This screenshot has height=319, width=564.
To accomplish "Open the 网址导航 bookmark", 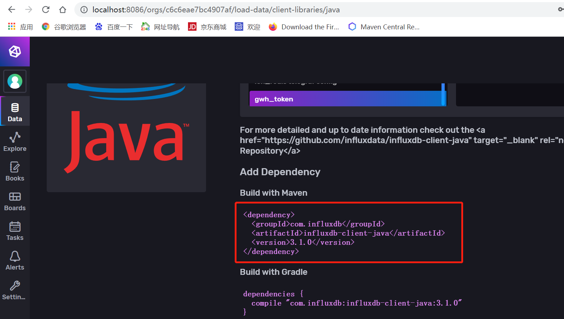I will (160, 27).
